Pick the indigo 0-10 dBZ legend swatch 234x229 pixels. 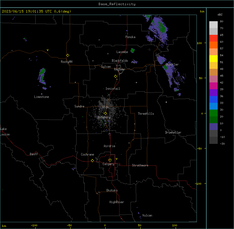(213, 127)
